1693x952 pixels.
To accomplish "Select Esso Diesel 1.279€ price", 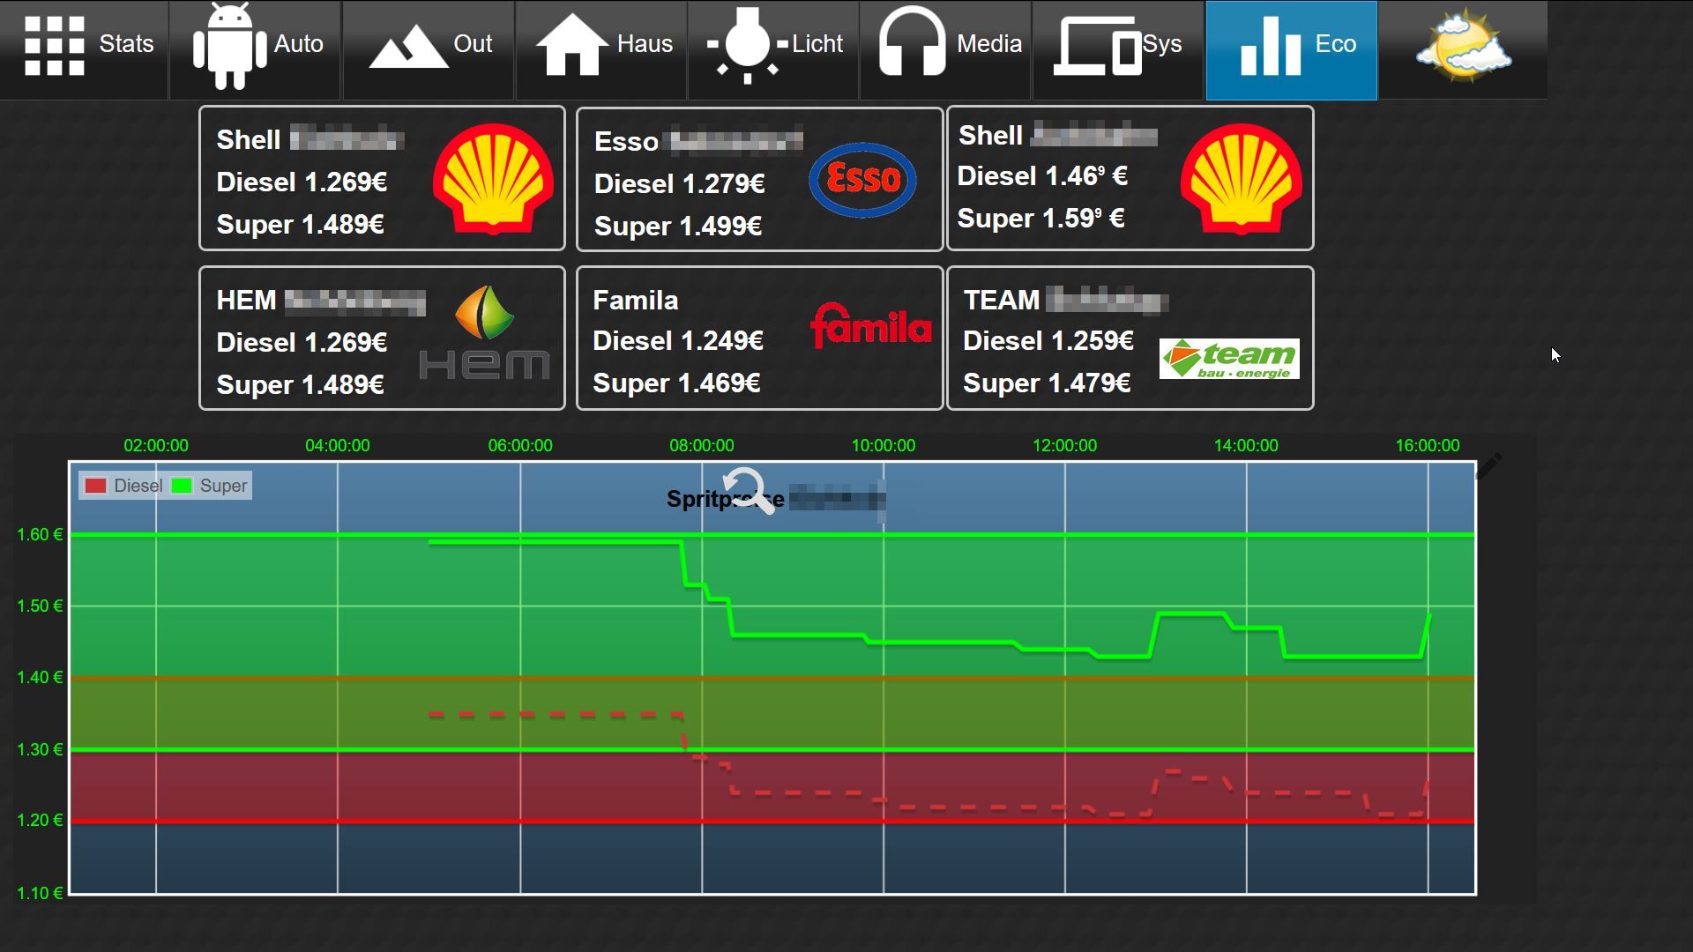I will [x=679, y=183].
